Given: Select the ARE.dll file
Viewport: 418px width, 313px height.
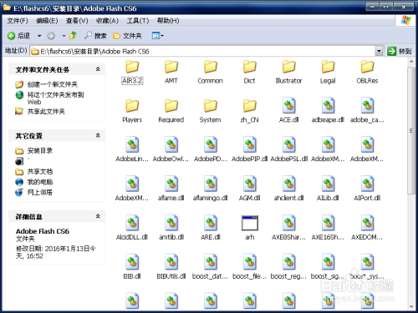Looking at the screenshot, I should point(211,228).
